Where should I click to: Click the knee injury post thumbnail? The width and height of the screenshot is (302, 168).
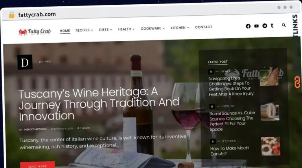pos(269,76)
